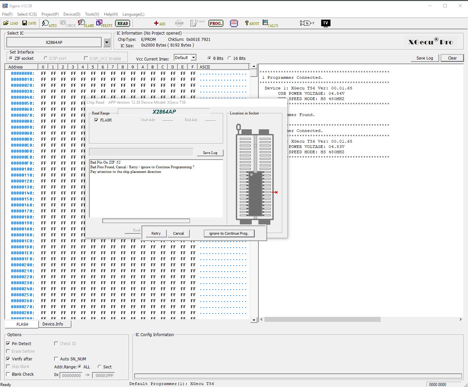Viewport: 468px width, 387px height.
Task: Click the TV toolbar icon
Action: (x=326, y=23)
